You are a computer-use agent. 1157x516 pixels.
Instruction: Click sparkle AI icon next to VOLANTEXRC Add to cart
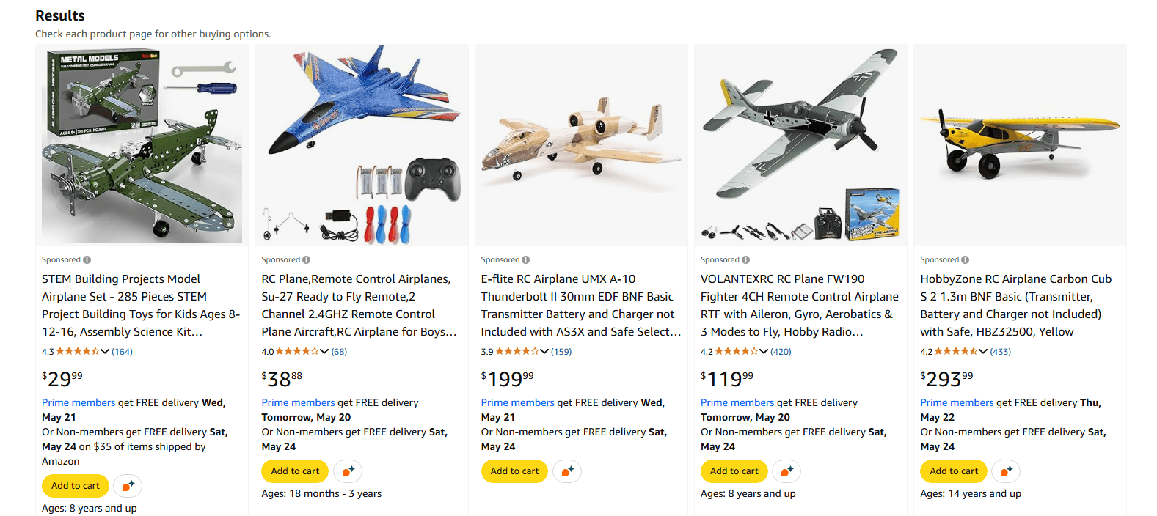pyautogui.click(x=786, y=471)
